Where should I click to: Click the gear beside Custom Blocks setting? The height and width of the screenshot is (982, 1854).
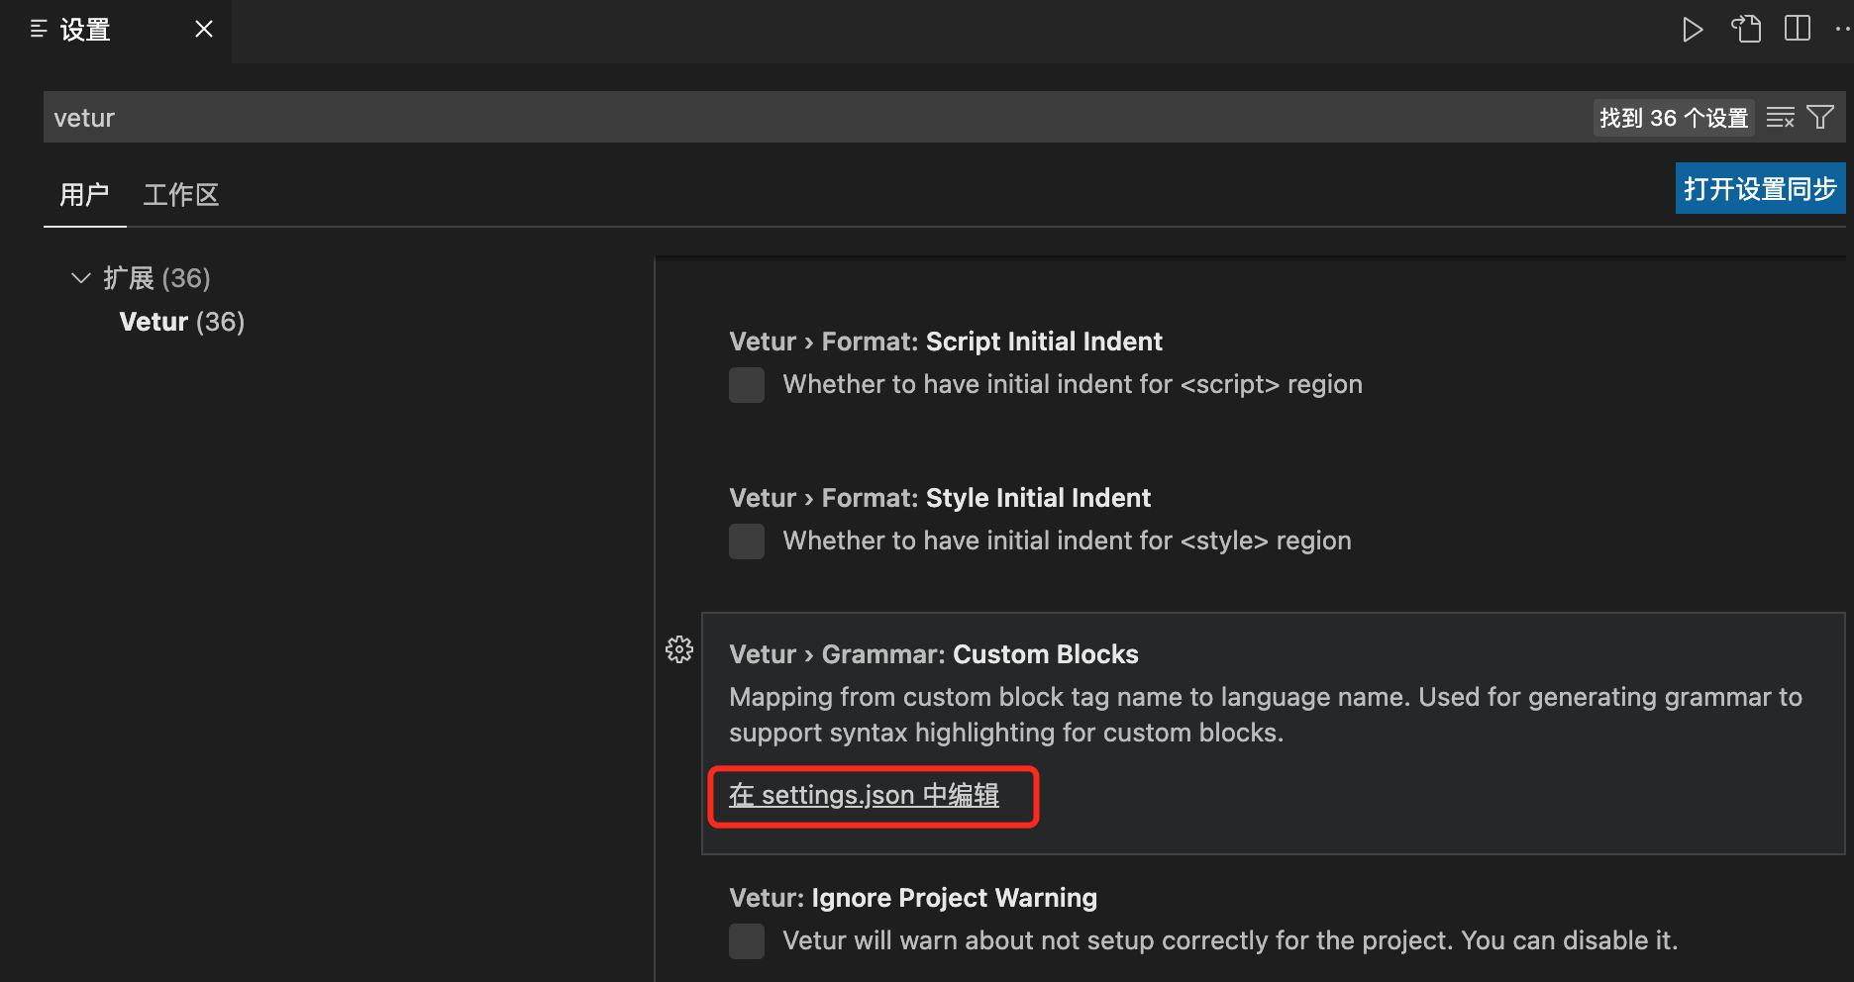(x=678, y=650)
